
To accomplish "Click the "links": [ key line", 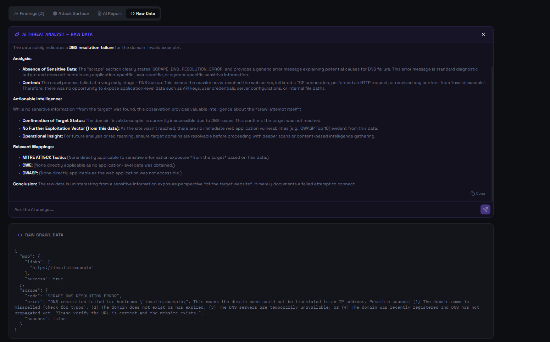I will pyautogui.click(x=38, y=262).
